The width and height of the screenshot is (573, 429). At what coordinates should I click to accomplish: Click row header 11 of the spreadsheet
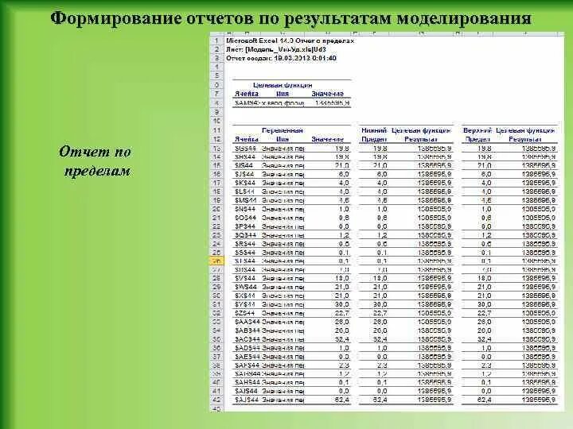tap(216, 130)
